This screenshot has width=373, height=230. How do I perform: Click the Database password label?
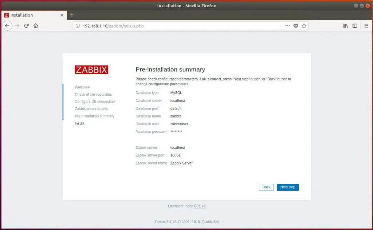(151, 132)
